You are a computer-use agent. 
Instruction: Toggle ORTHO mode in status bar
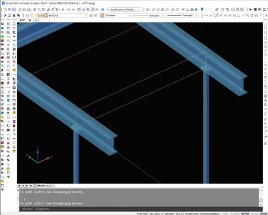point(245,214)
